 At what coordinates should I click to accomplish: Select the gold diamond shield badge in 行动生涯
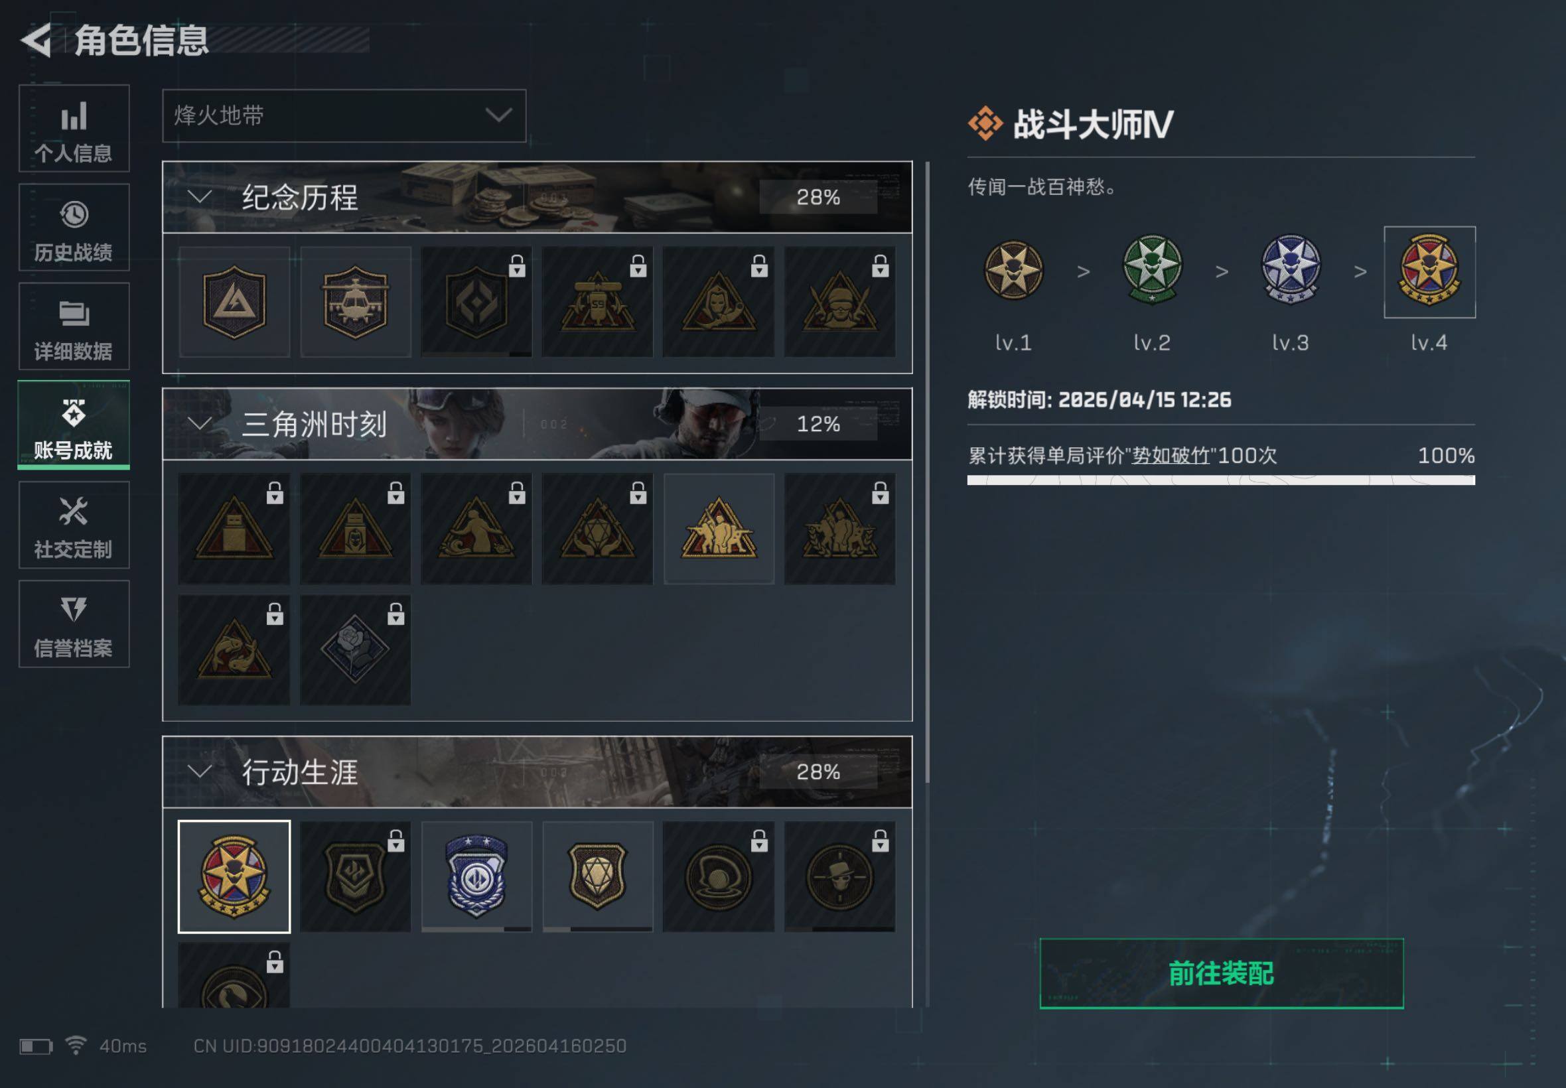[x=597, y=876]
